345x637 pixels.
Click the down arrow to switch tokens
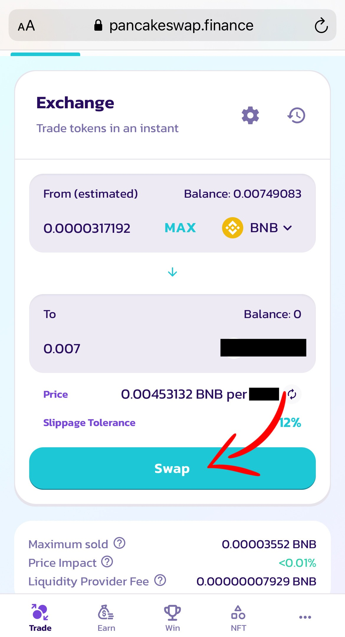(172, 272)
